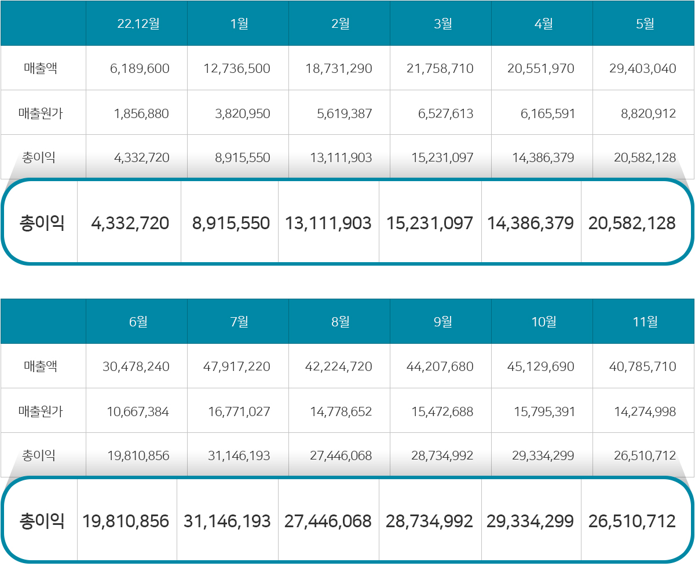Viewport: 695px width, 566px height.
Task: Click 매출액 row label in upper table
Action: tap(41, 69)
